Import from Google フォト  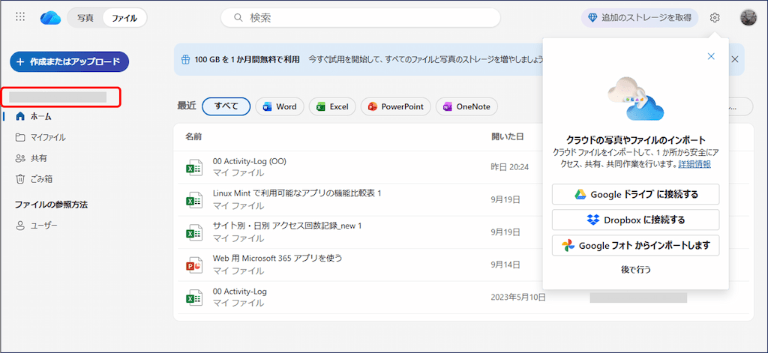point(636,245)
